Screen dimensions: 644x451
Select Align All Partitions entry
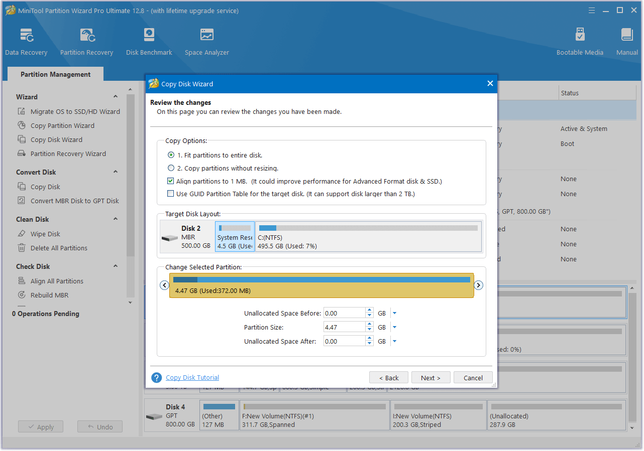click(57, 281)
